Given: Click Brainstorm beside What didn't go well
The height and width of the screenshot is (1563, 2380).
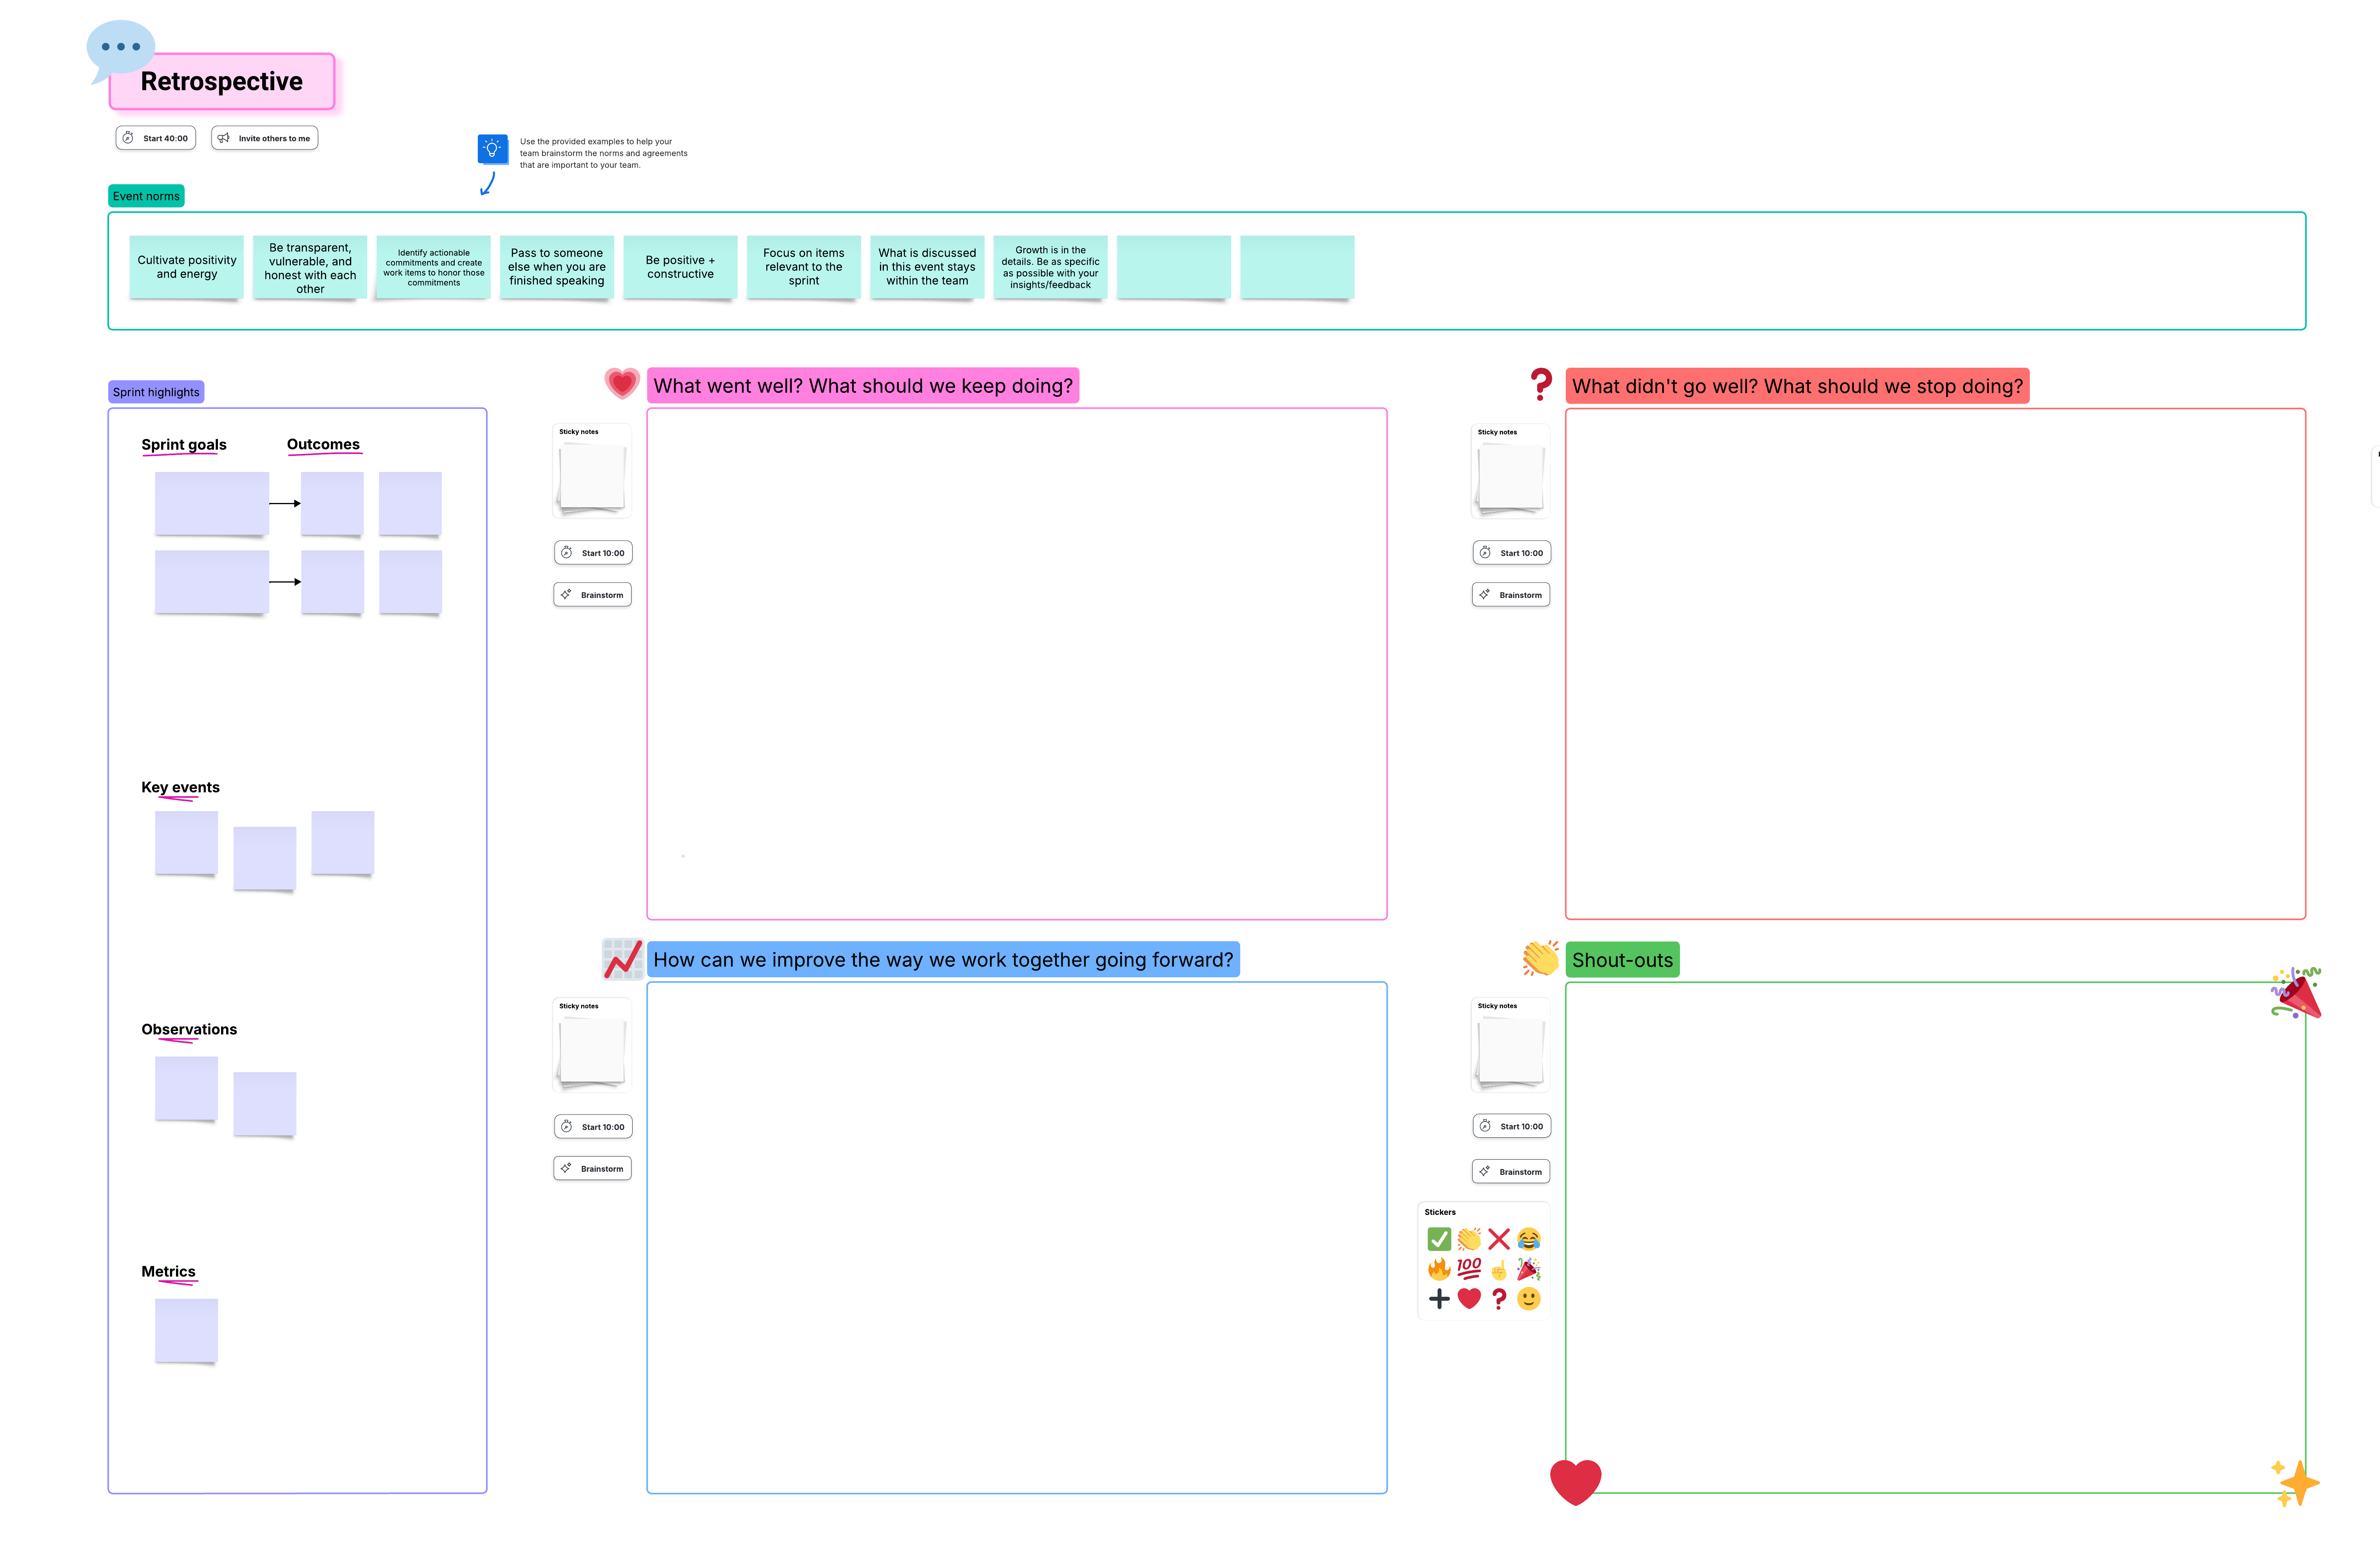Looking at the screenshot, I should (1511, 595).
